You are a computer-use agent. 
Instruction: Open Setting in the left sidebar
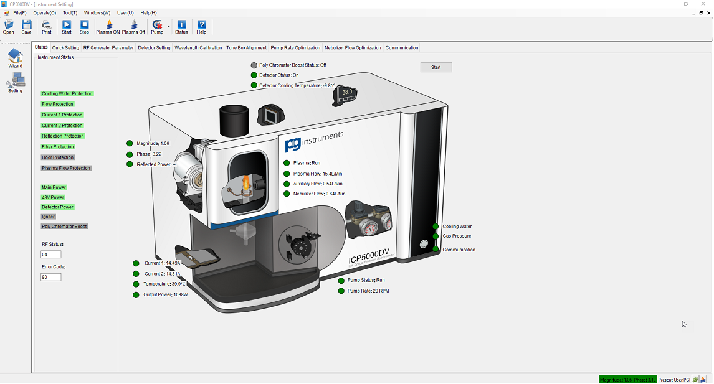click(x=15, y=83)
